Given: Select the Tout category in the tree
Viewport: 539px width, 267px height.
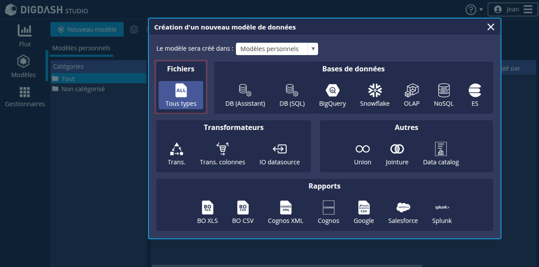Looking at the screenshot, I should [x=68, y=78].
